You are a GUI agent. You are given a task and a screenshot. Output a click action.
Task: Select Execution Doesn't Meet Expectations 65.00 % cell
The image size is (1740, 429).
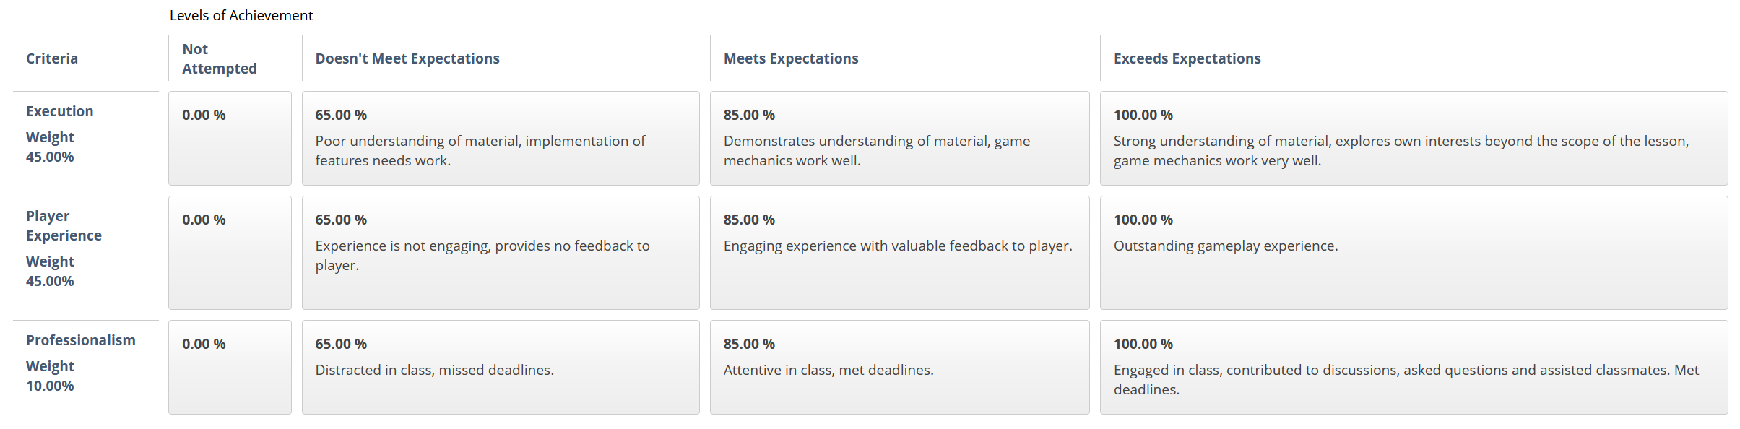coord(501,138)
